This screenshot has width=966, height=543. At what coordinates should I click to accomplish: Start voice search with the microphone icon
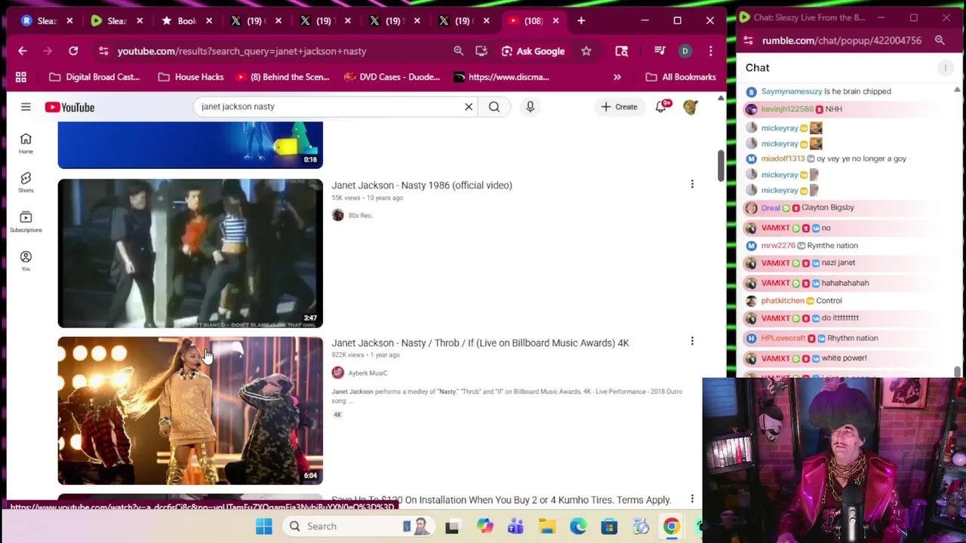point(530,106)
